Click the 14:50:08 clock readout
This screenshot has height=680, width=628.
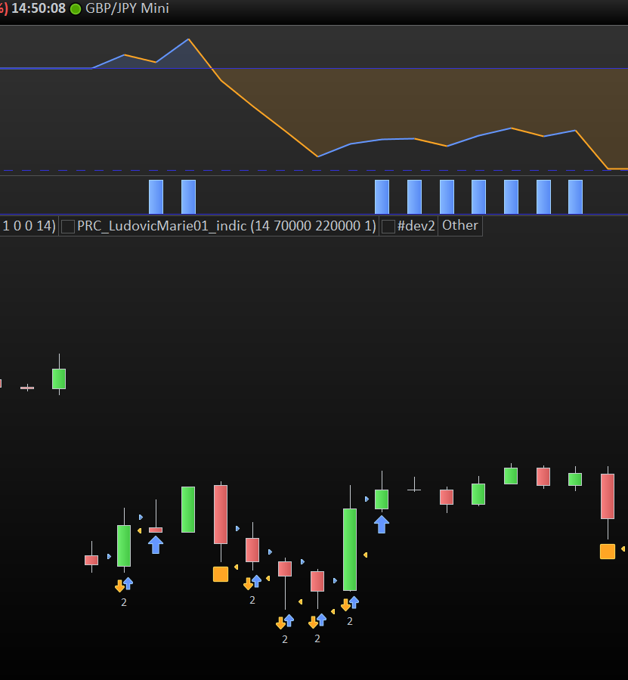[39, 8]
